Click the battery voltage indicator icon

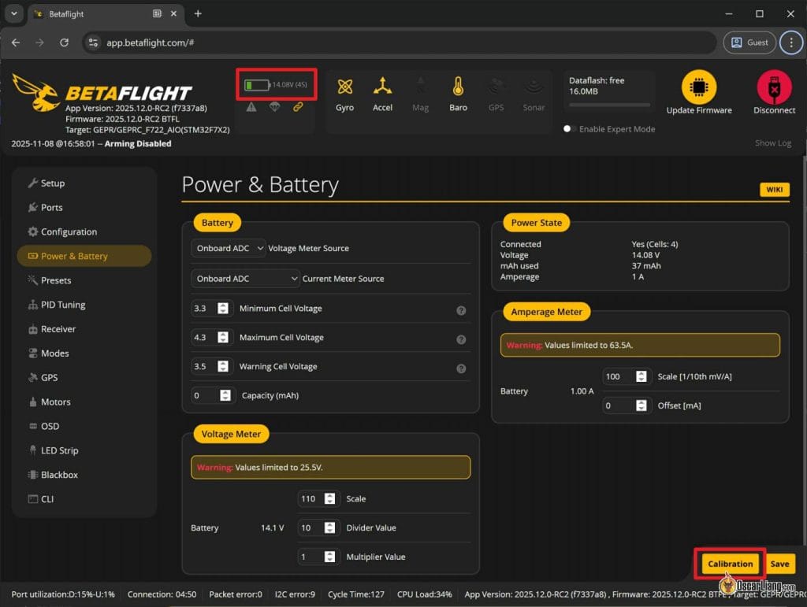(257, 85)
